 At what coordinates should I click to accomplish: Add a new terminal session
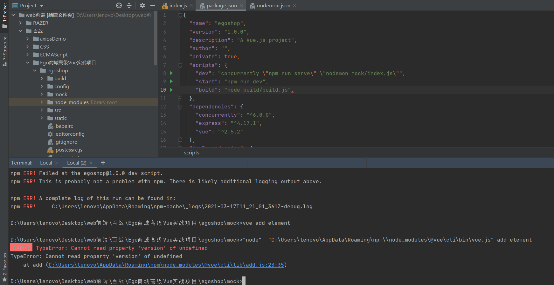click(103, 163)
